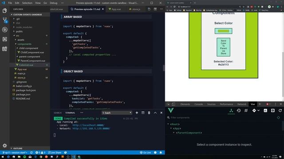Screen dimensions: 284x159
Task: Open the Vue devtools Settings tab
Action: tap(273, 110)
